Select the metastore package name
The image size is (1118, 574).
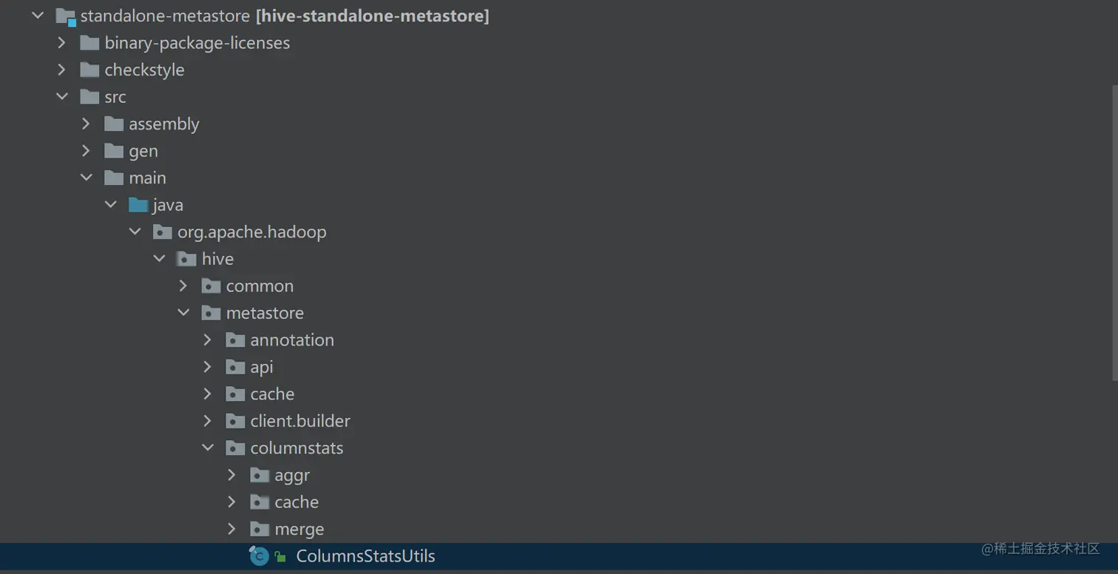tap(265, 313)
